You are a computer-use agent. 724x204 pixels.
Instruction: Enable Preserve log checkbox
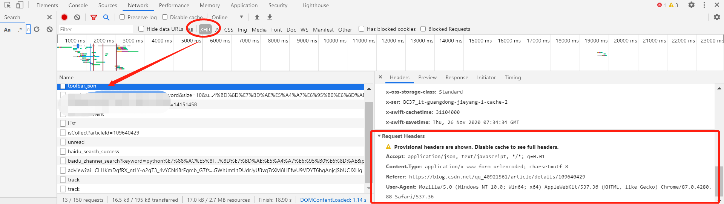click(x=122, y=17)
